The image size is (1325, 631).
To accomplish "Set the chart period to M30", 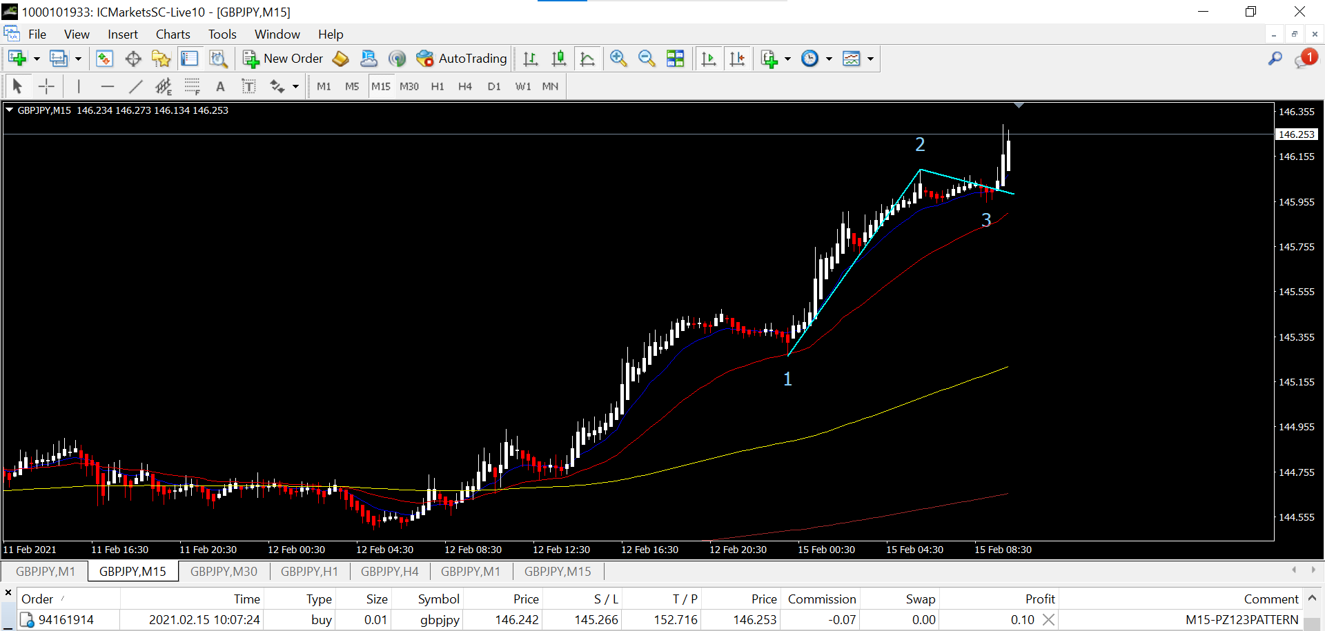I will click(409, 86).
